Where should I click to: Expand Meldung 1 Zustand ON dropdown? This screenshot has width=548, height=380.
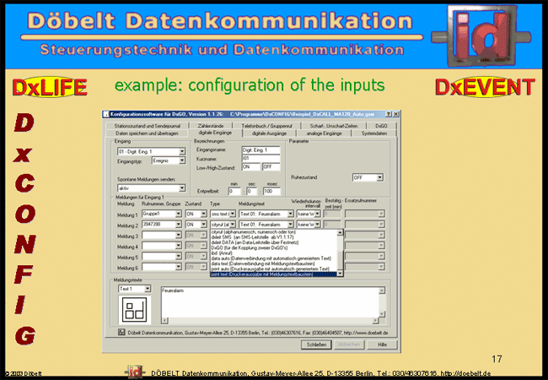[203, 214]
